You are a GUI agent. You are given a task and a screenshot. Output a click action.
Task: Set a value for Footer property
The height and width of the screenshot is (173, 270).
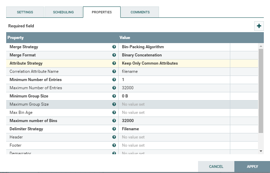[174, 145]
